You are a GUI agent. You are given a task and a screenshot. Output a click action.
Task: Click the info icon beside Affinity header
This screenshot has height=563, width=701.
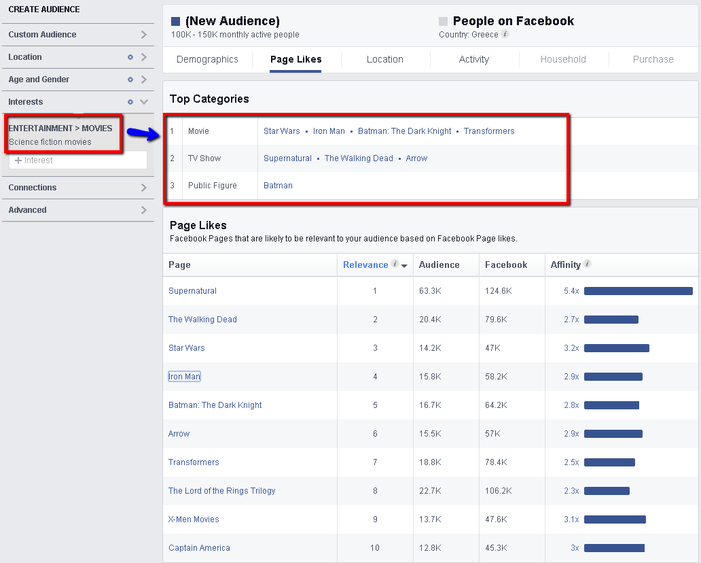[588, 264]
